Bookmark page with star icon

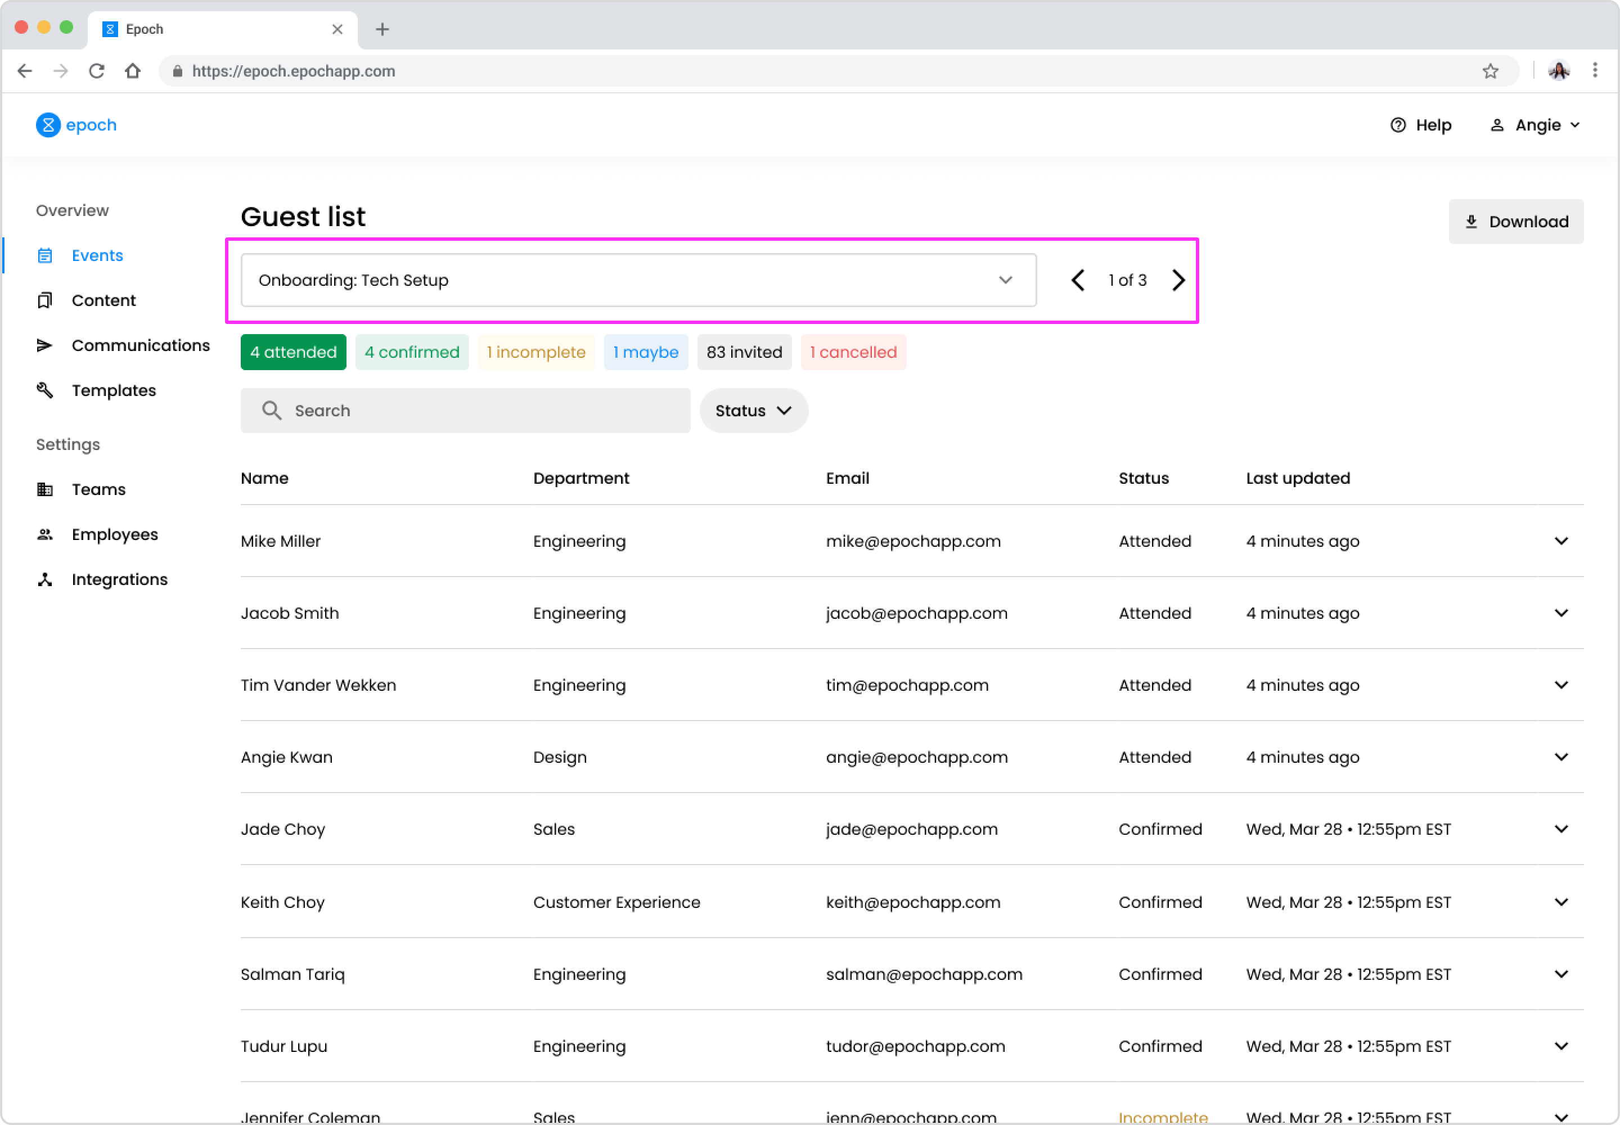(x=1489, y=71)
